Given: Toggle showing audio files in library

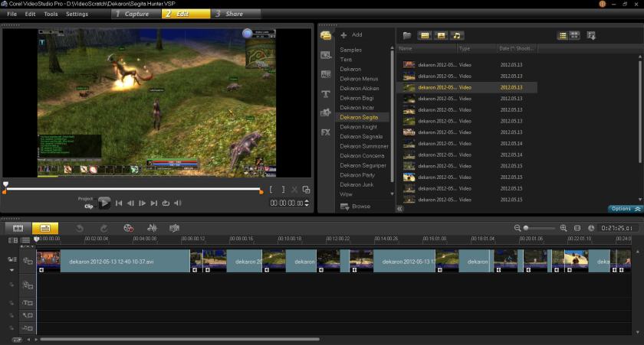Looking at the screenshot, I should pyautogui.click(x=457, y=35).
